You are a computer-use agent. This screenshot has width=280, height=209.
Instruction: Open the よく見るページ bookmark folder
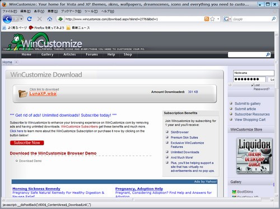(x=15, y=28)
